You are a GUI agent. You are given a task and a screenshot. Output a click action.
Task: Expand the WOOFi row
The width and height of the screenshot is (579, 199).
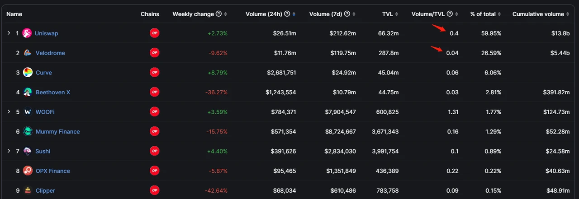9,111
